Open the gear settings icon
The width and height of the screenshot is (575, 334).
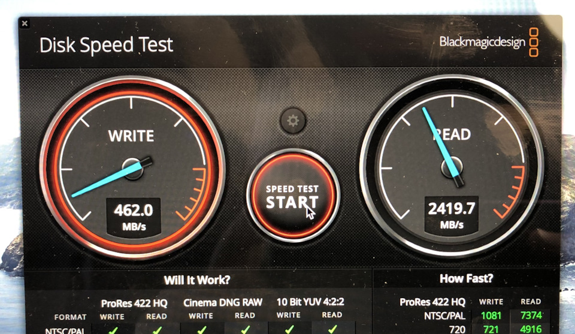pyautogui.click(x=293, y=121)
